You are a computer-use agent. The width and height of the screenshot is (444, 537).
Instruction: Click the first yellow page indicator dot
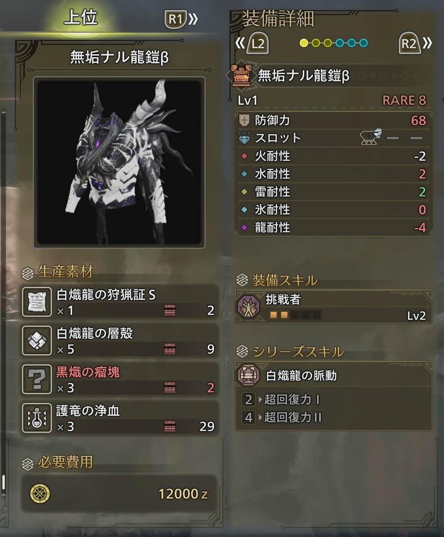pos(304,43)
